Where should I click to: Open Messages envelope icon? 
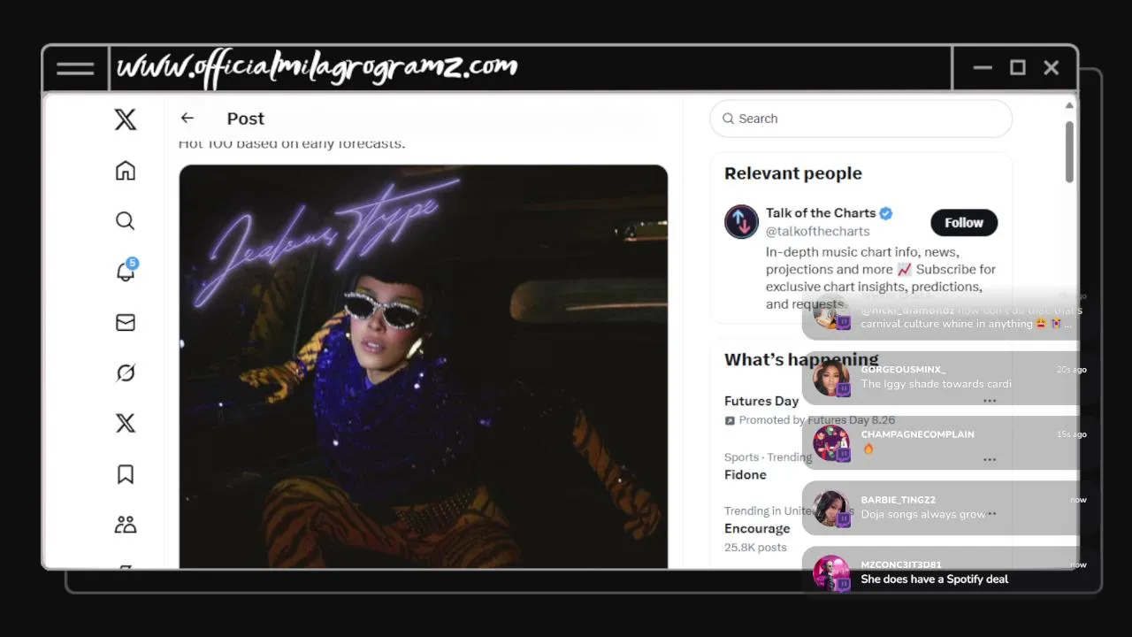click(126, 323)
